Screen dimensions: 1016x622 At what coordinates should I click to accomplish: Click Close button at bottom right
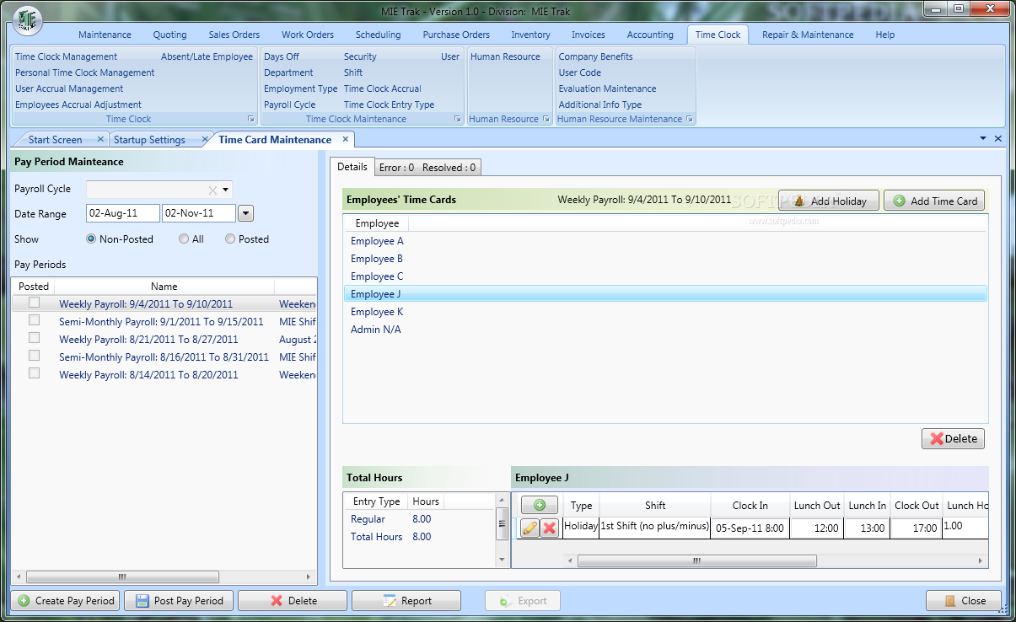(964, 601)
